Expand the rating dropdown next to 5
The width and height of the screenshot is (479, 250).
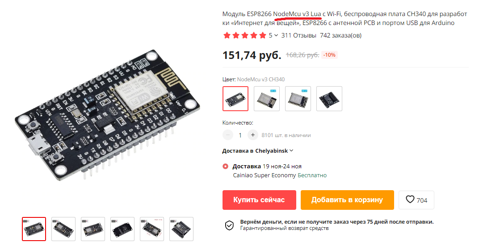276,35
